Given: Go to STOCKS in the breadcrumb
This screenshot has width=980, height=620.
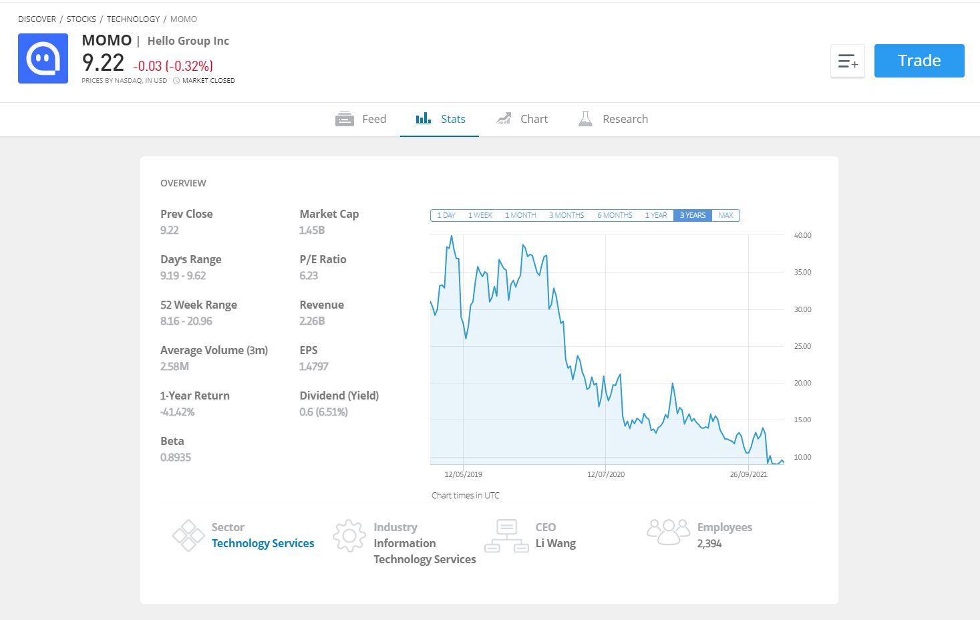Looking at the screenshot, I should pyautogui.click(x=81, y=19).
